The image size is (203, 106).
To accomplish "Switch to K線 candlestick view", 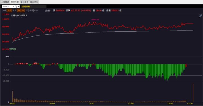I will (x=5, y=11).
